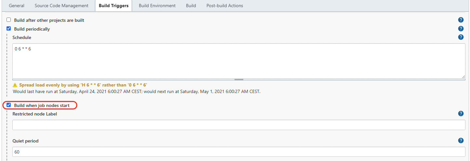This screenshot has height=161, width=470.
Task: Open the Post-build Actions tab
Action: click(x=225, y=6)
